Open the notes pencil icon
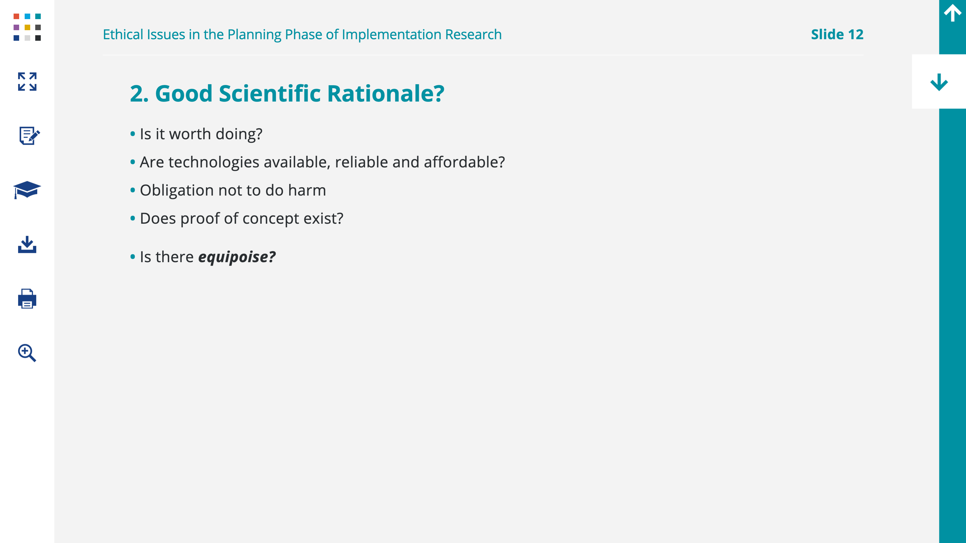 [28, 136]
